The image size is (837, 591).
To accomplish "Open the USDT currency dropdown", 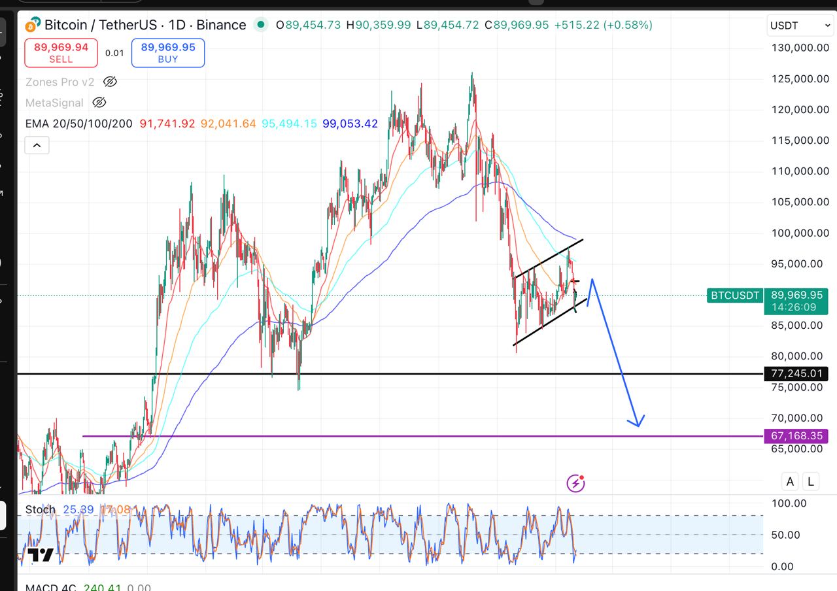I will tap(799, 26).
